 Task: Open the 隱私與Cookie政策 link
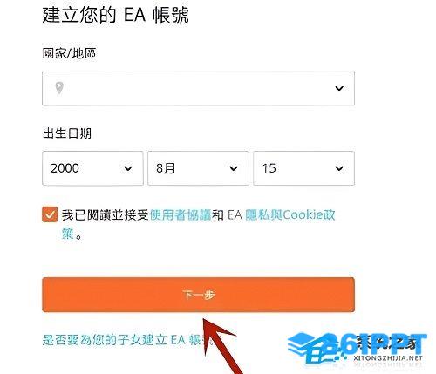pyautogui.click(x=290, y=215)
